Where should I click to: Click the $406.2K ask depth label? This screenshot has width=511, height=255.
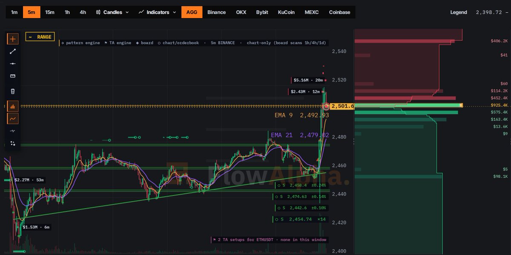tap(499, 41)
